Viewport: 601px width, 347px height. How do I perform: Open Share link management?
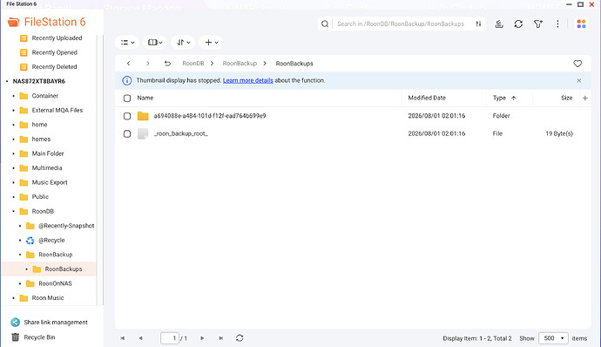tap(49, 323)
